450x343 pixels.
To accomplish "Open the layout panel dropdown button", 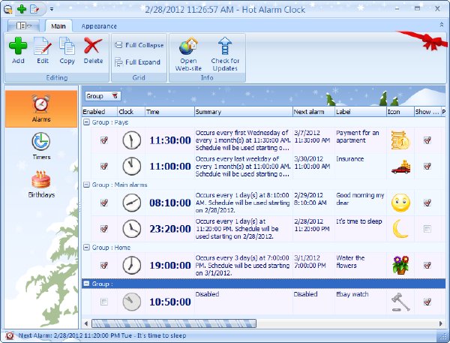I will 23,26.
